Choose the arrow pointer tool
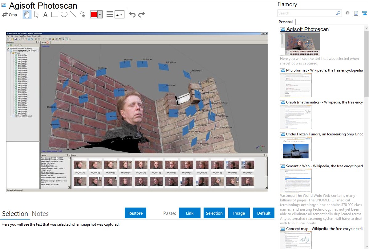Viewport: 369px width, 249px height. pos(36,14)
